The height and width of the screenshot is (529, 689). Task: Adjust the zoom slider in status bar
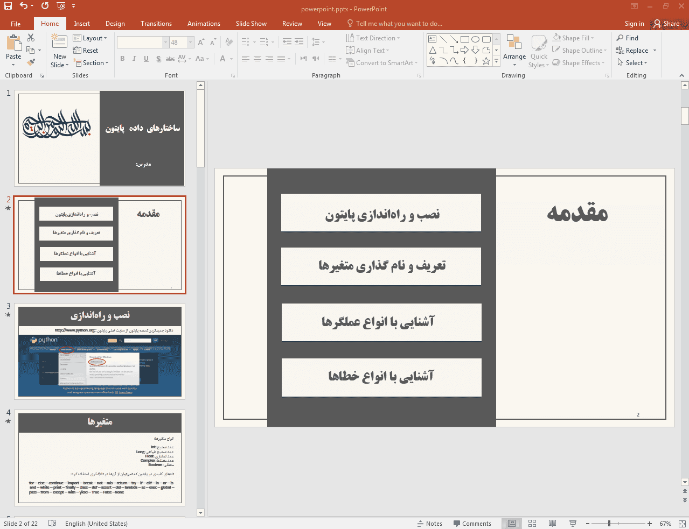pyautogui.click(x=609, y=523)
